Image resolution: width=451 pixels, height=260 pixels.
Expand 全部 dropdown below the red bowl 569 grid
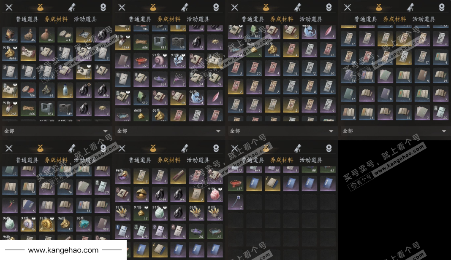[169, 131]
